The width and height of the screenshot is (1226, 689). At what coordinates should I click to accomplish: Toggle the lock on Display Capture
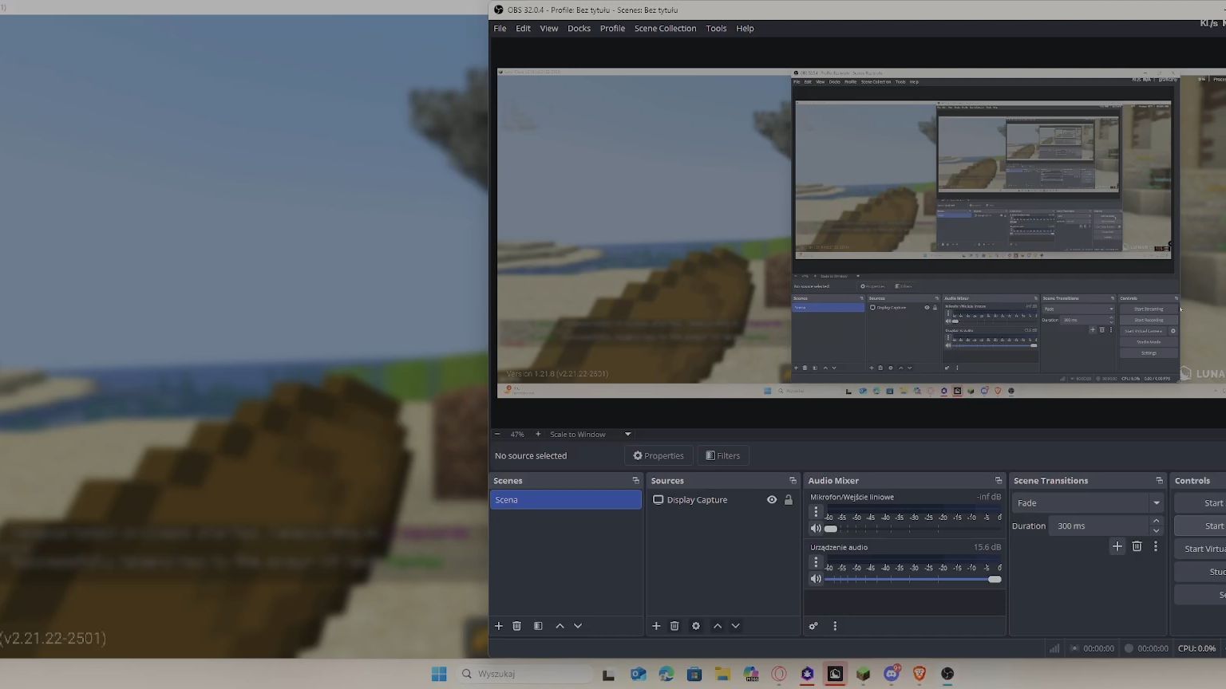789,500
